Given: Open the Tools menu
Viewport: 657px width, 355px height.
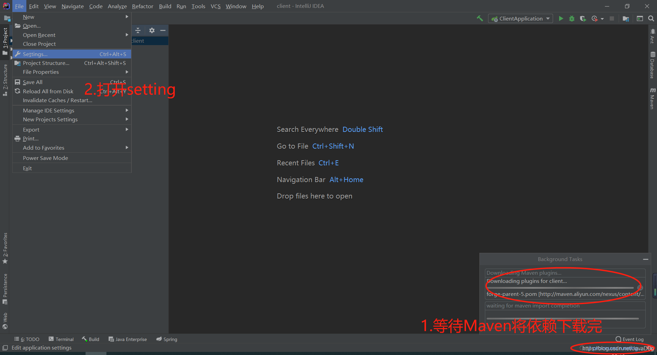Looking at the screenshot, I should point(198,6).
